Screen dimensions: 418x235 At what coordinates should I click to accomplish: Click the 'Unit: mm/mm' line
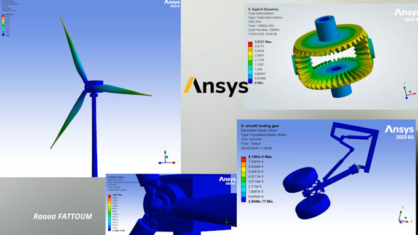tap(251, 139)
